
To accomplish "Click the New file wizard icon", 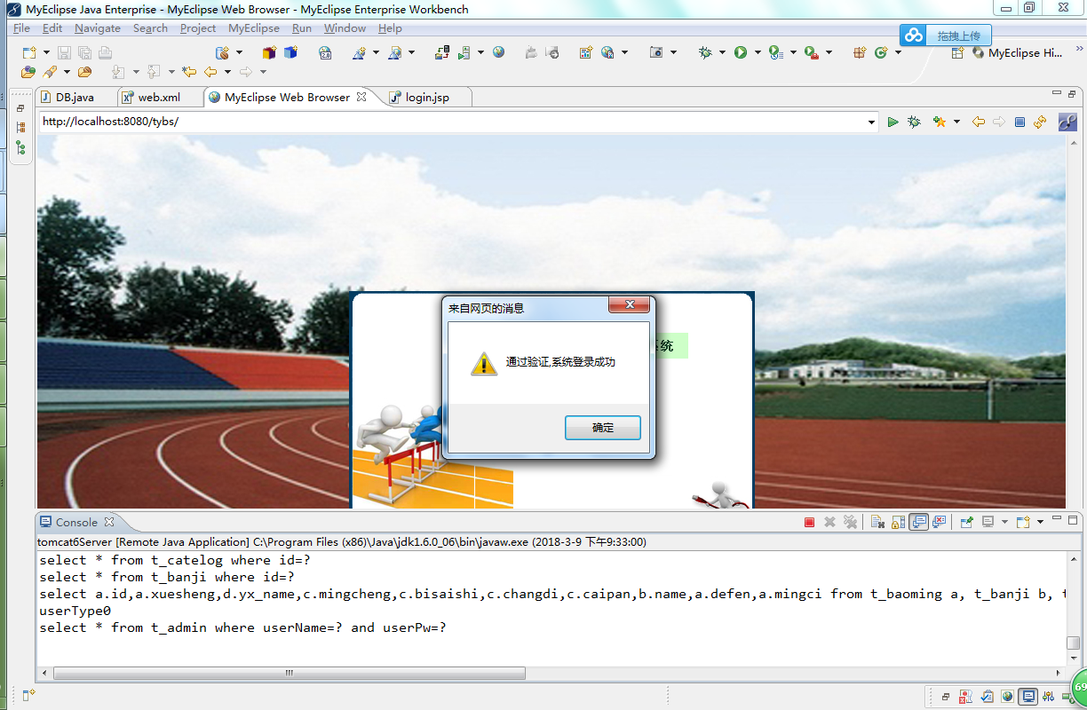I will tap(29, 53).
